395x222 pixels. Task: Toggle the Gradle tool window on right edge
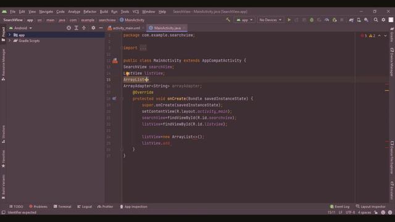[392, 35]
